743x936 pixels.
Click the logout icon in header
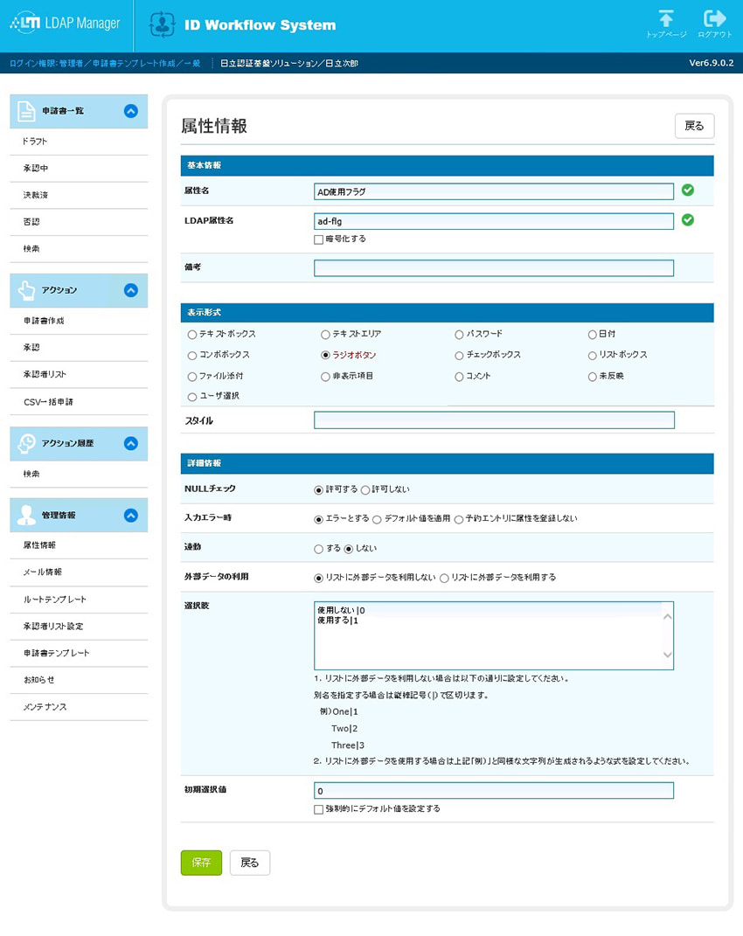pyautogui.click(x=714, y=19)
